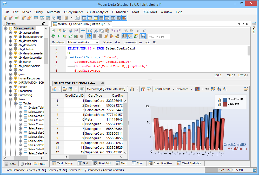Click the green Execute query arrow
Image resolution: width=259 pixels, height=175 pixels.
coord(59,36)
